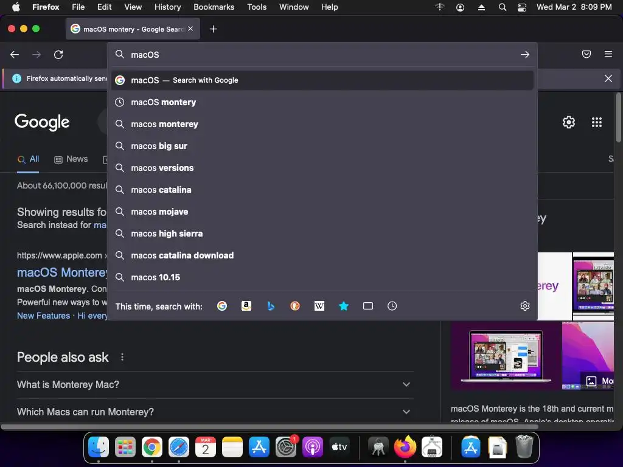Search this time with Wikipedia

[x=319, y=306]
